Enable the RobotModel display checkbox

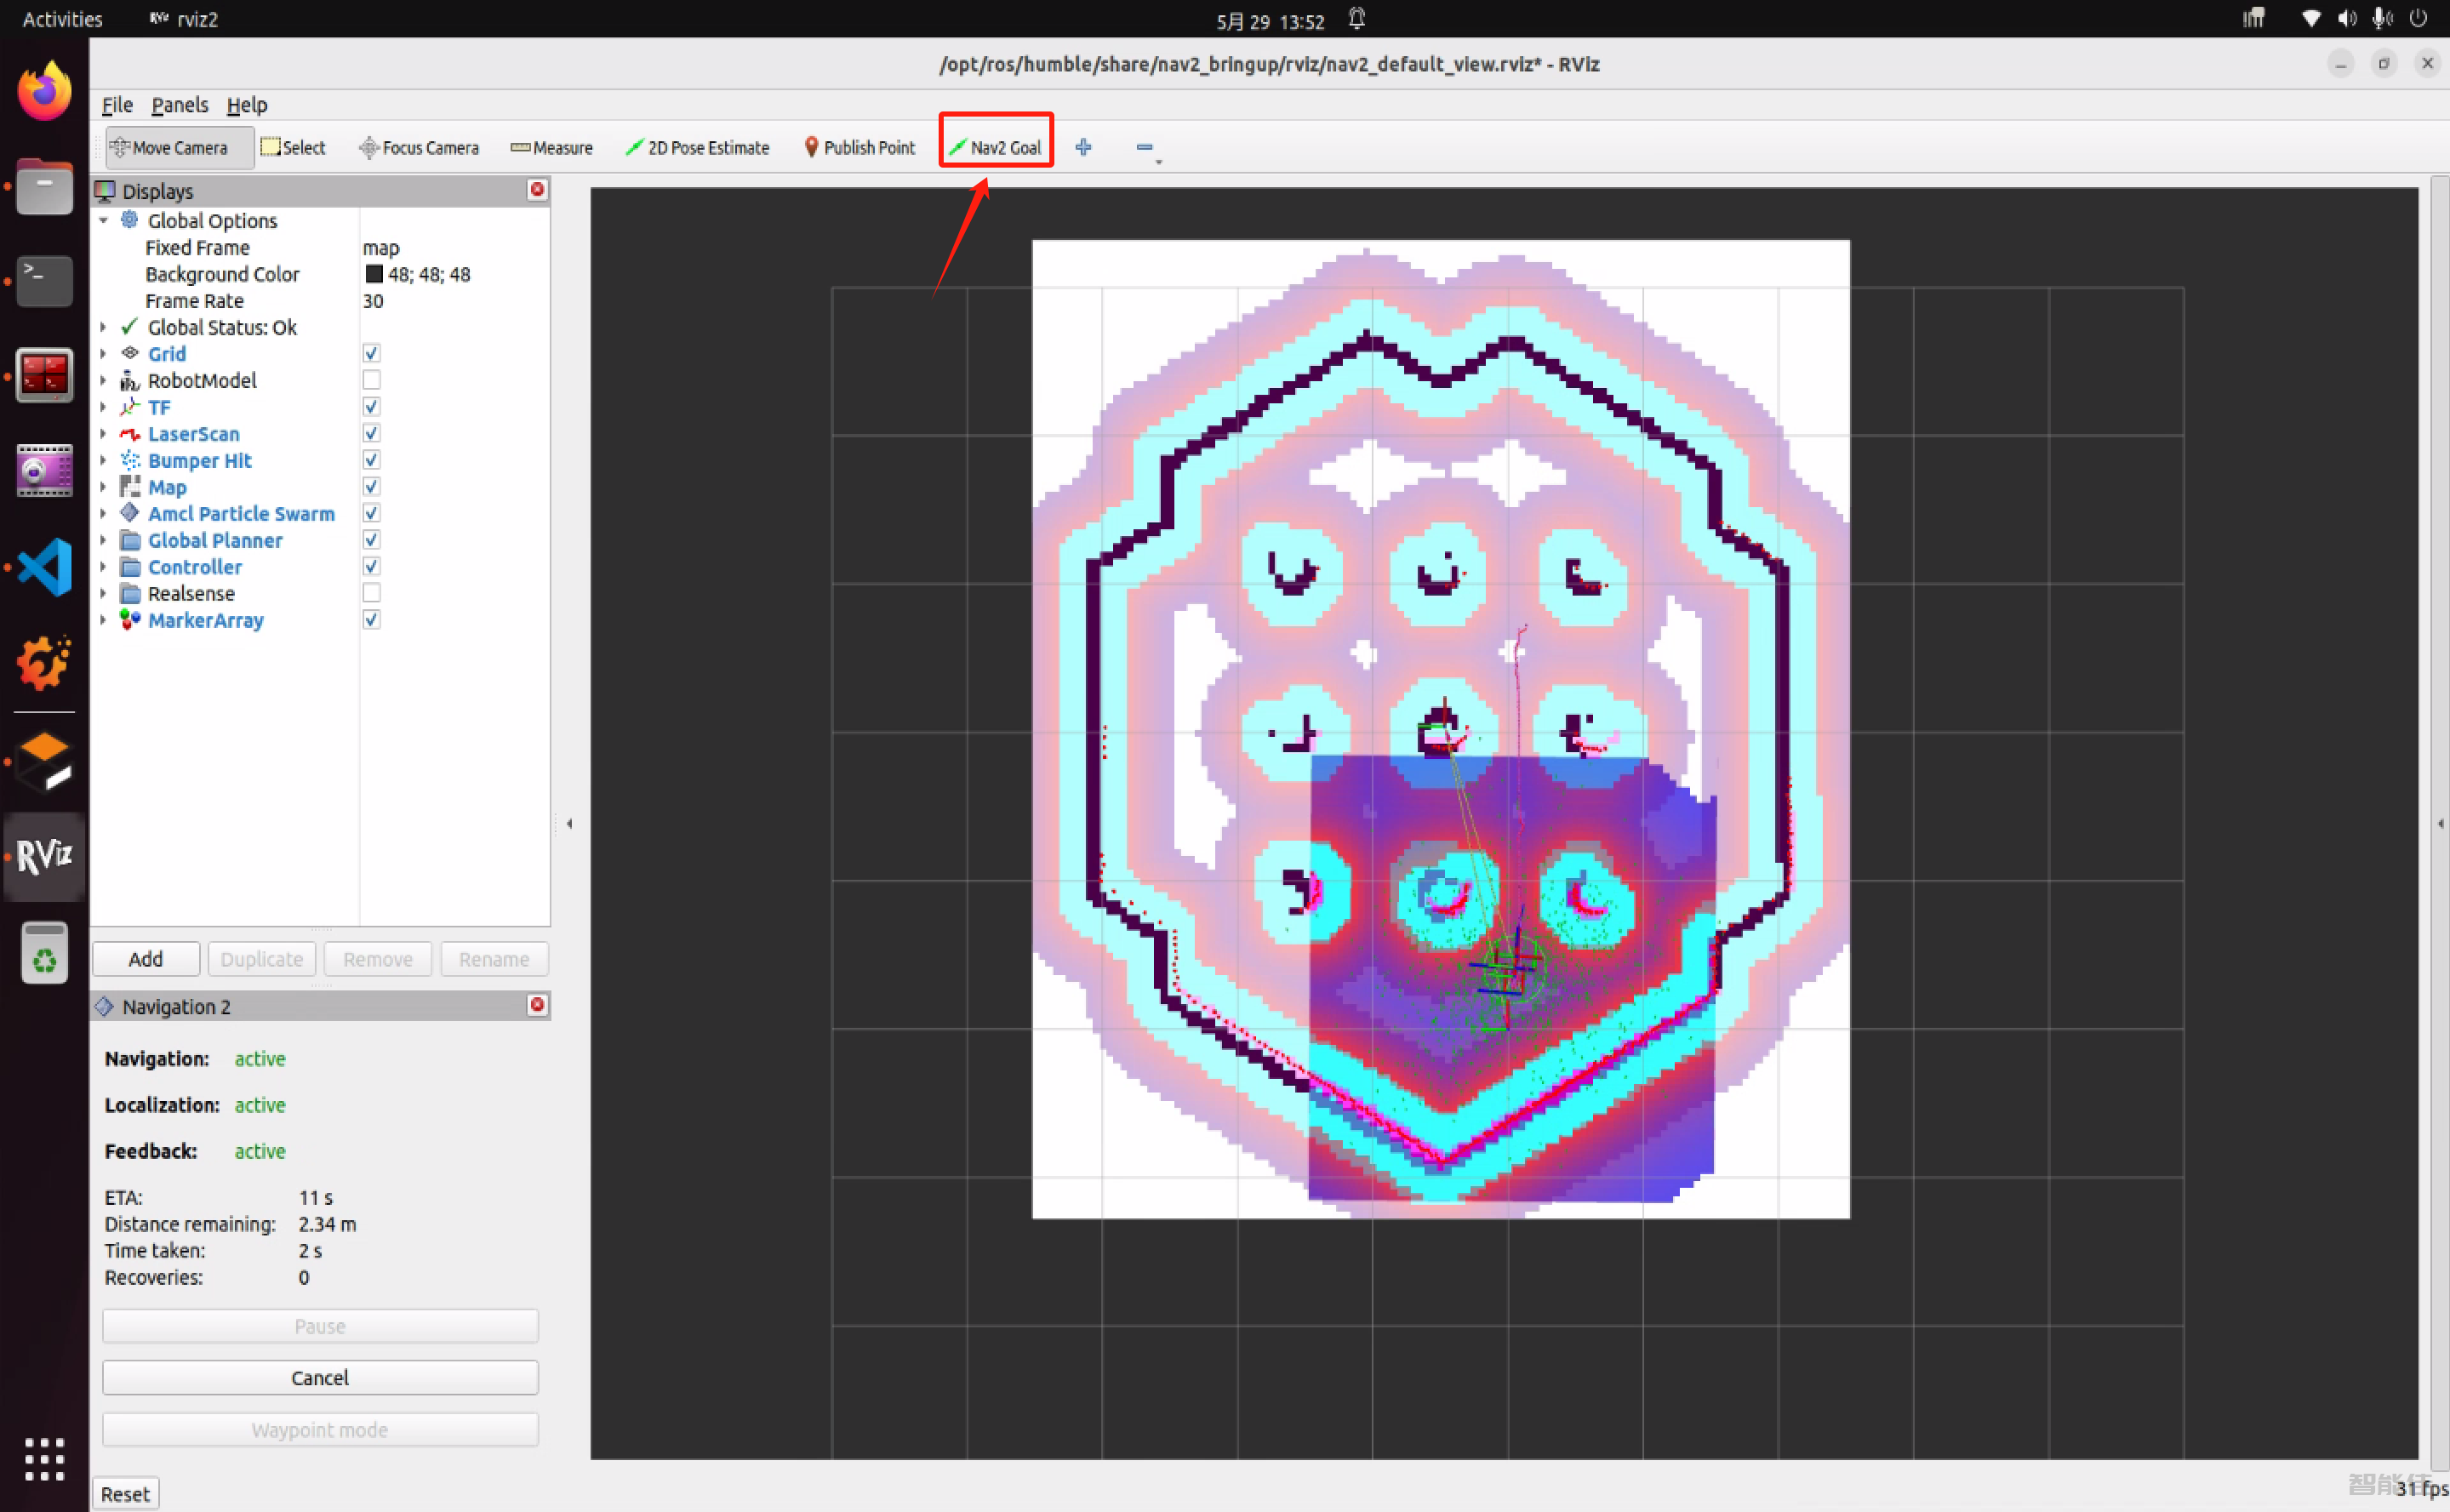click(371, 380)
